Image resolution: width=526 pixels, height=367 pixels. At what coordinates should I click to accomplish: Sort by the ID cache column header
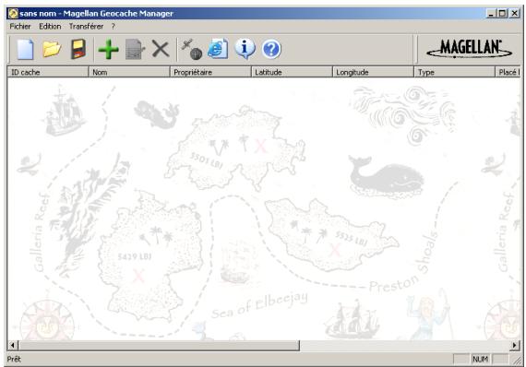pyautogui.click(x=48, y=72)
